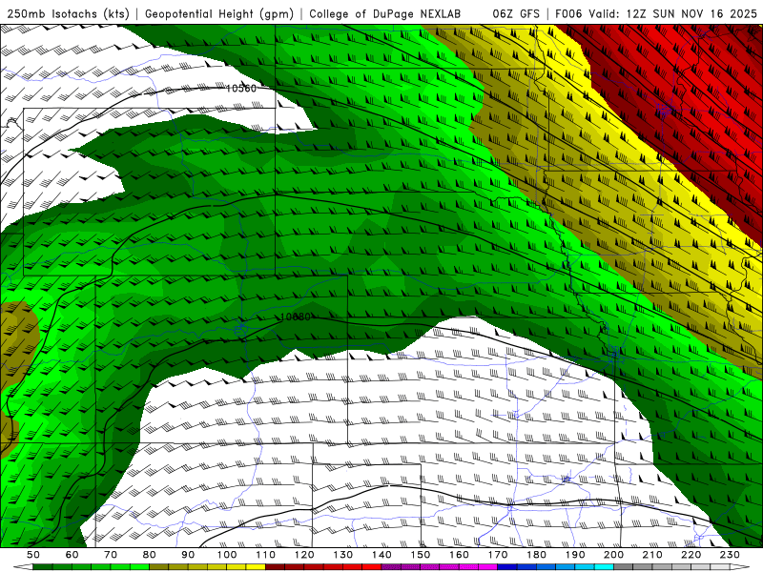
Task: Click the 70 value on the color scale
Action: point(111,555)
